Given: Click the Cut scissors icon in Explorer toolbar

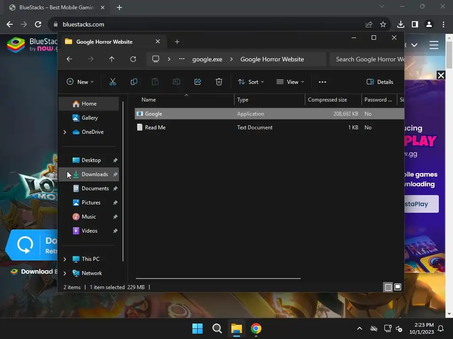Looking at the screenshot, I should tap(113, 82).
